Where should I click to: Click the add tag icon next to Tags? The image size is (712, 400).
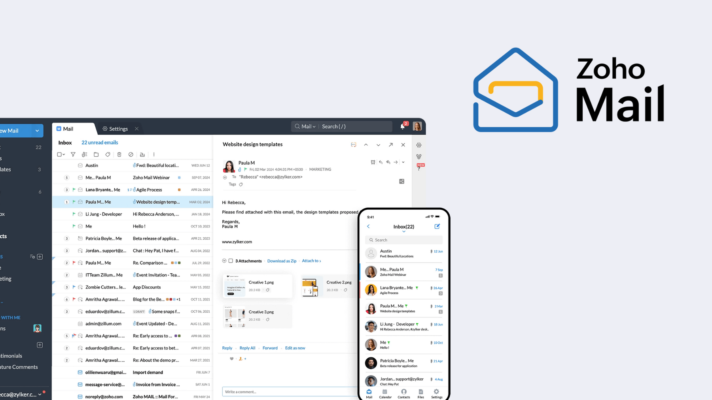coord(241,184)
